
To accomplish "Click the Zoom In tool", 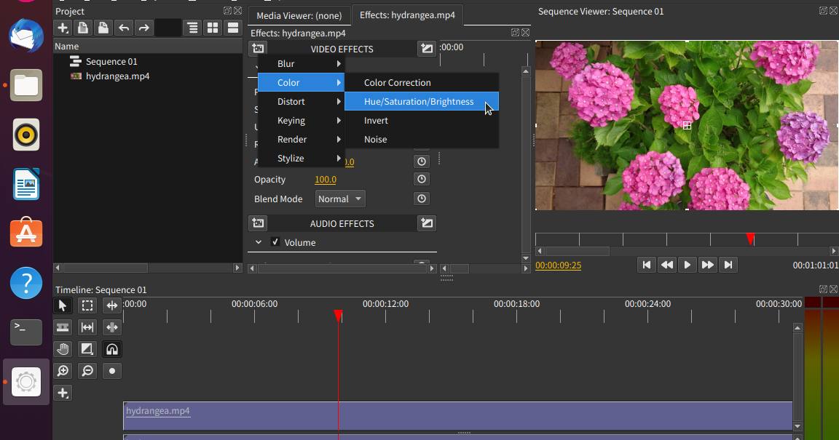I will [x=63, y=371].
